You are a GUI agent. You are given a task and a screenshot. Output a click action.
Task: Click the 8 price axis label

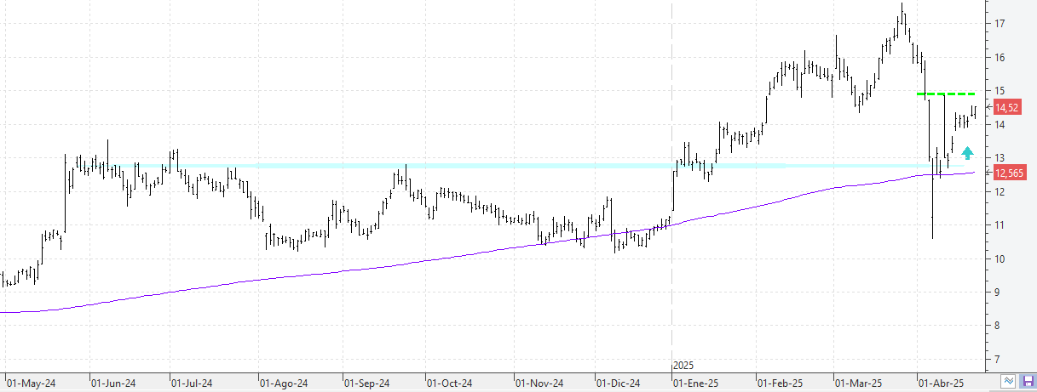999,326
